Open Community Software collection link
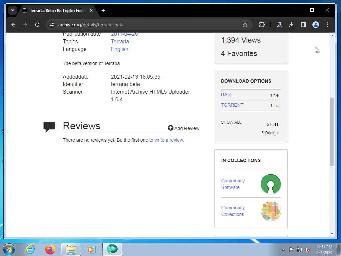 (x=233, y=184)
